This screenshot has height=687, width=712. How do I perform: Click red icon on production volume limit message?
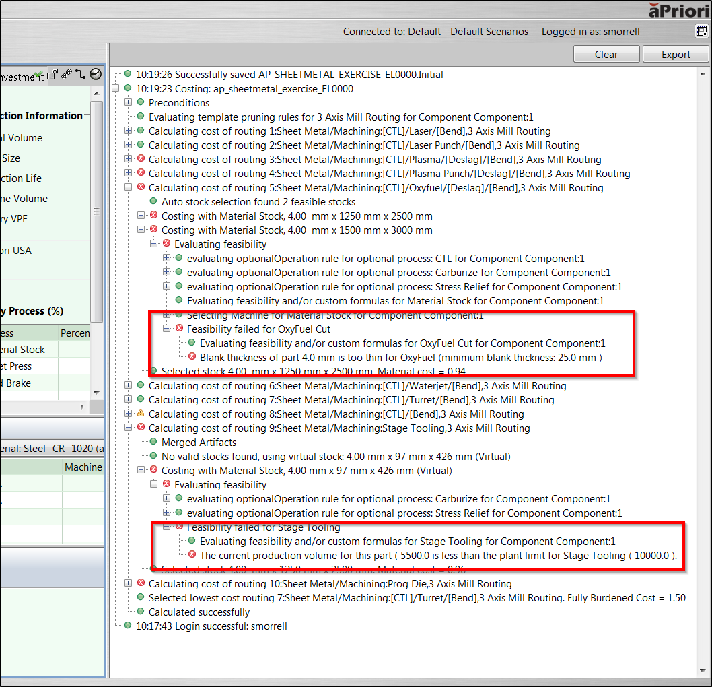tap(192, 555)
